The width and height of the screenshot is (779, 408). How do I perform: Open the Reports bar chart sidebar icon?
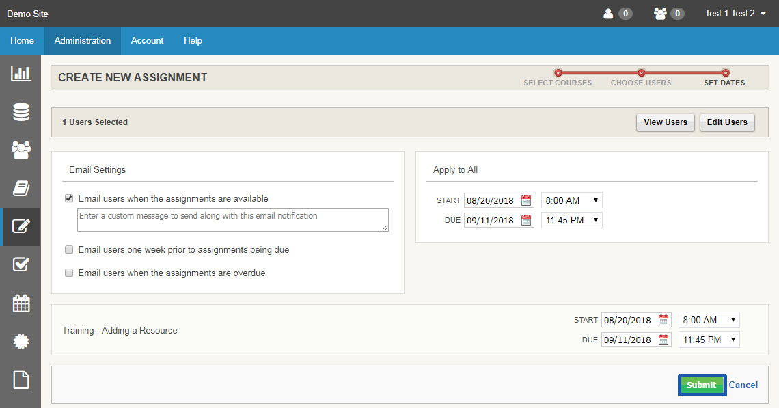click(x=20, y=73)
